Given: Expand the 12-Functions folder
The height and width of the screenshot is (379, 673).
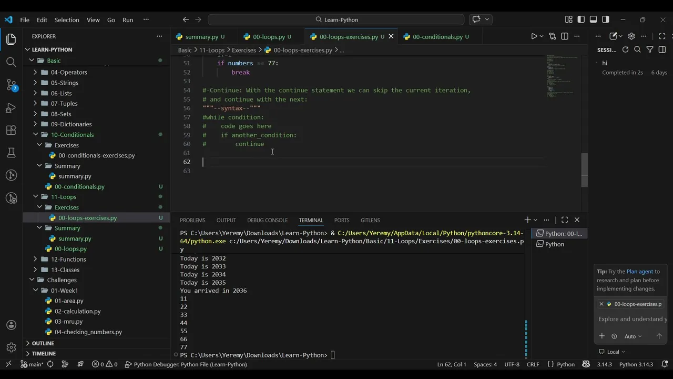Looking at the screenshot, I should tap(36, 260).
